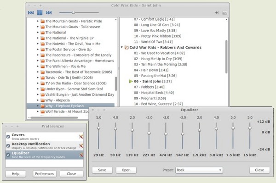
Task: Expand The Raconteurs - Consolers of the Lonely
Action: tap(38, 55)
